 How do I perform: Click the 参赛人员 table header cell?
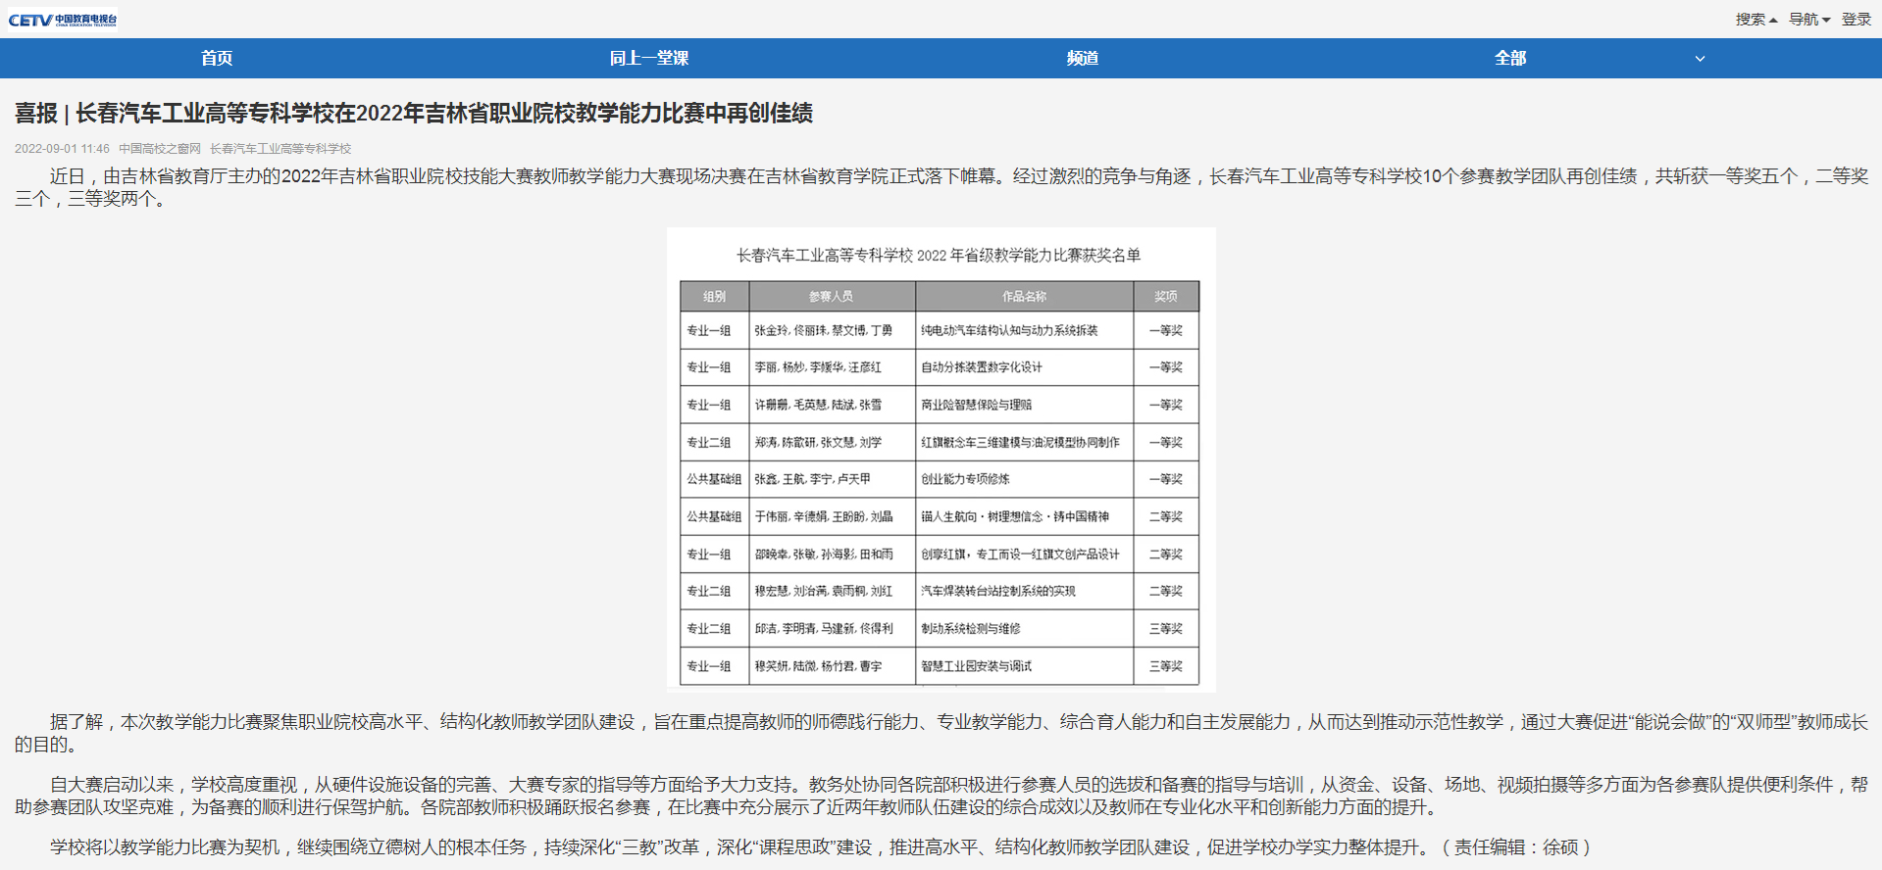[x=831, y=296]
